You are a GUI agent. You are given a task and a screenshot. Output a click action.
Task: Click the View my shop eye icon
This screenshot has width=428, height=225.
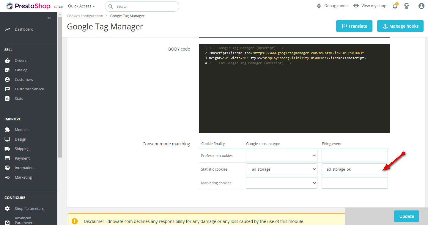point(356,6)
